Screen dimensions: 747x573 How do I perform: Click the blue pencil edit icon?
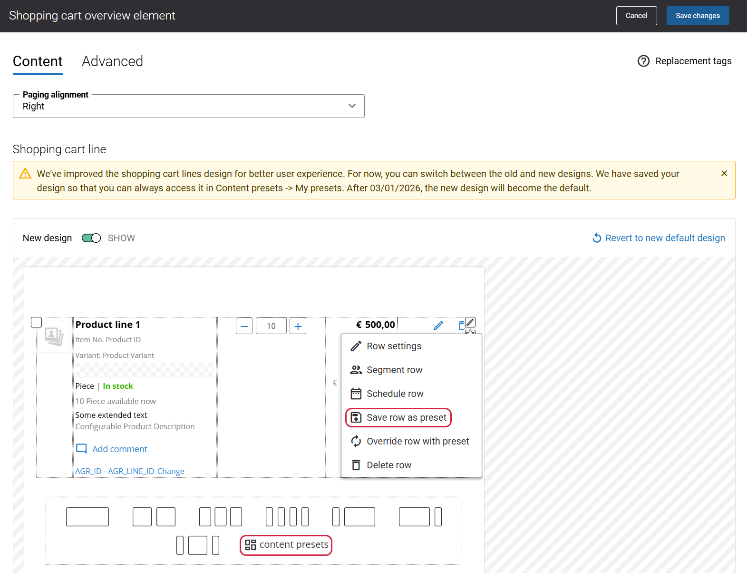click(438, 326)
